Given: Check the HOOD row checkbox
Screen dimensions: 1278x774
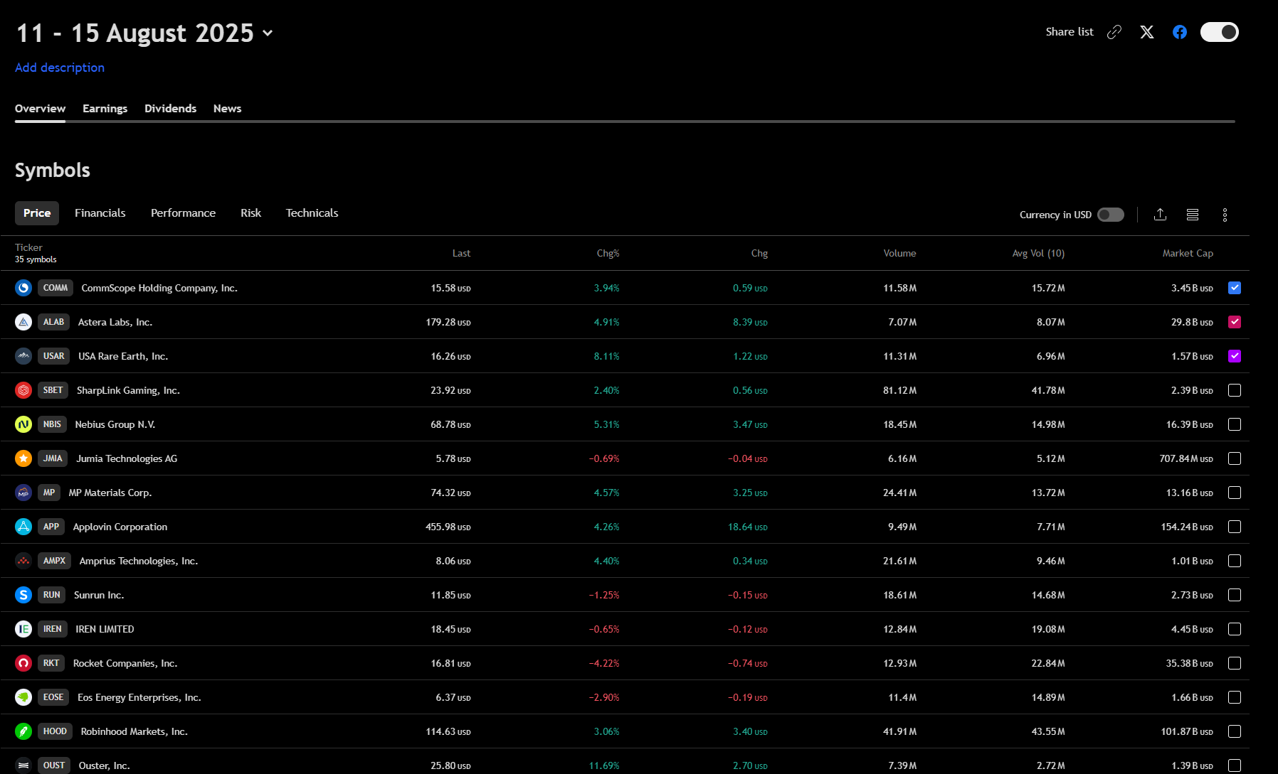Looking at the screenshot, I should (1235, 731).
